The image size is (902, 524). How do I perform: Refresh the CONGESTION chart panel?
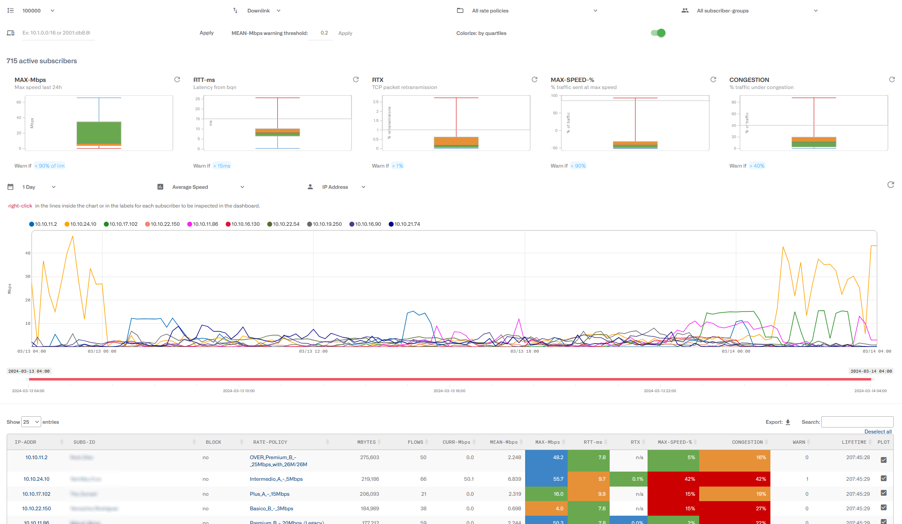tap(892, 79)
